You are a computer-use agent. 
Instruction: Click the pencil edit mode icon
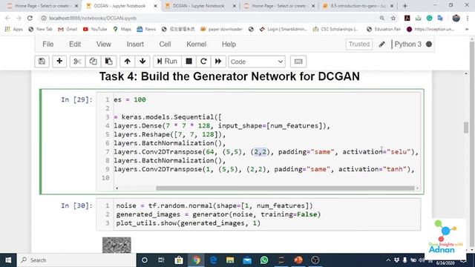[x=381, y=44]
